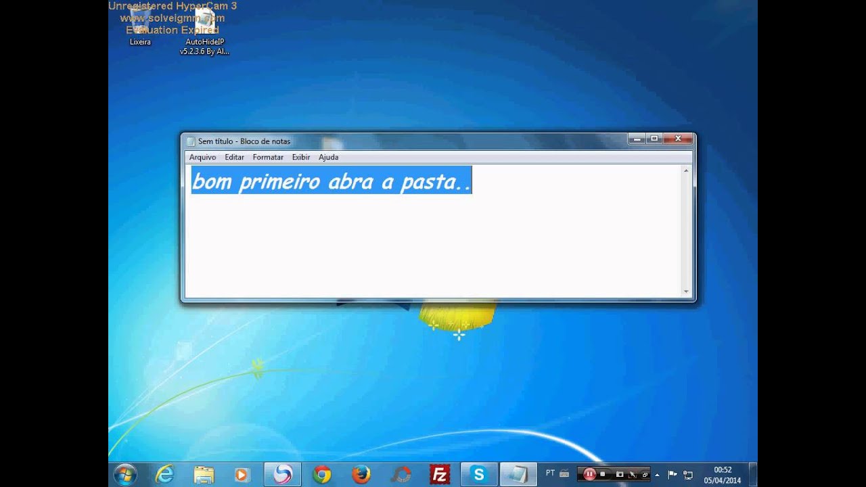The height and width of the screenshot is (487, 866).
Task: Select the AutoHideIP desktop shortcut
Action: 204,31
